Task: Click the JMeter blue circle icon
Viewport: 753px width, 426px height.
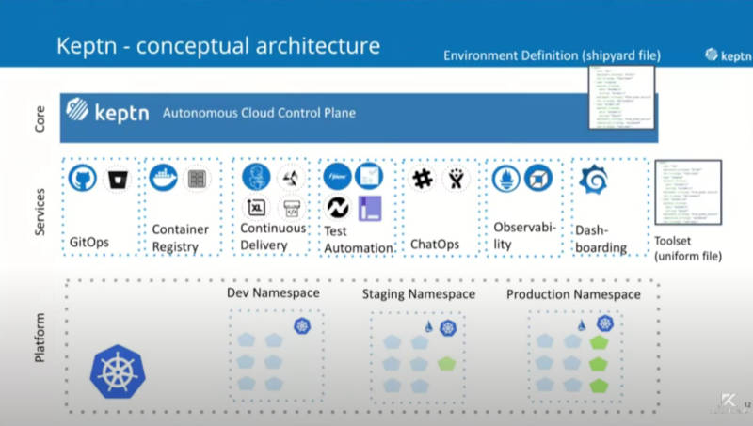Action: click(x=337, y=177)
